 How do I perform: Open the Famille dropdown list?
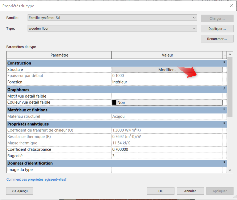coord(194,18)
